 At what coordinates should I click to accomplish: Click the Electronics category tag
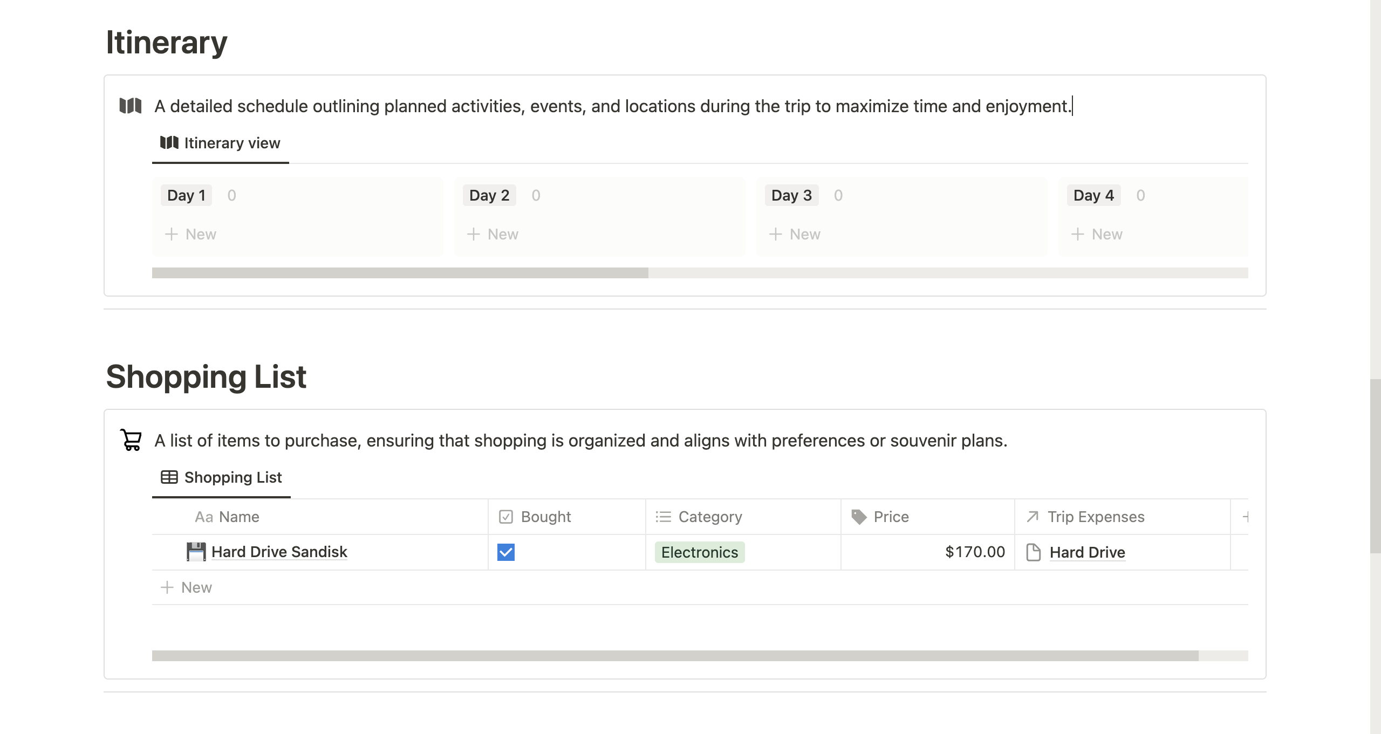[700, 552]
